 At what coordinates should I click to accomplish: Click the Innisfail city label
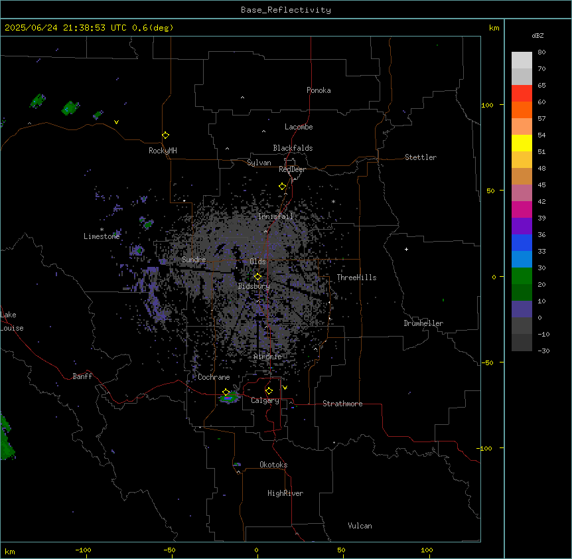point(275,216)
